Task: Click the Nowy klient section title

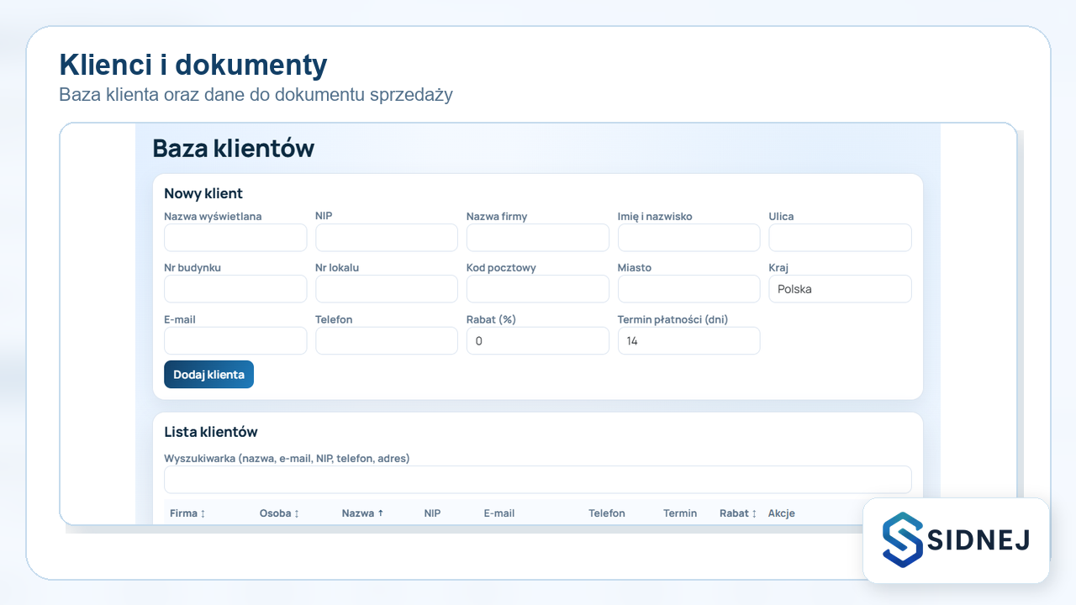Action: 203,193
